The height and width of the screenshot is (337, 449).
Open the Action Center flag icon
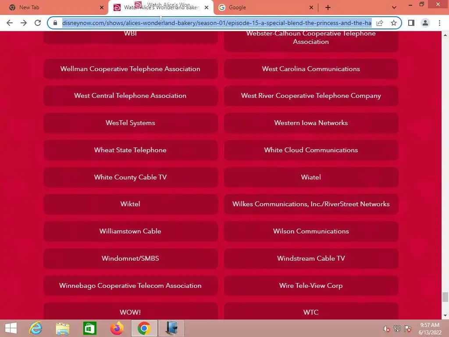click(408, 329)
